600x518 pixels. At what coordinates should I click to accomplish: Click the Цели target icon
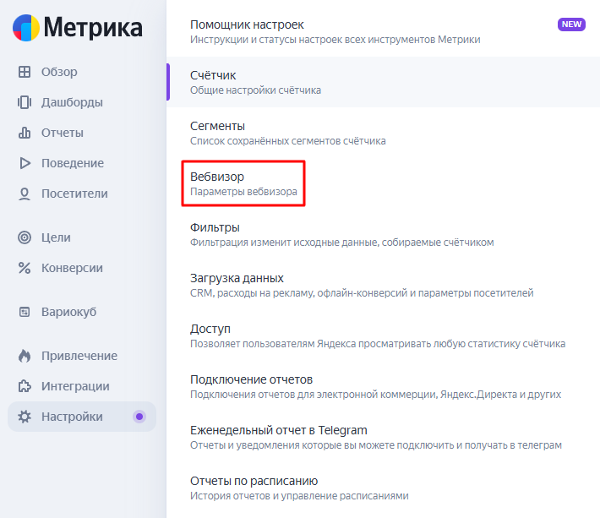tap(25, 237)
